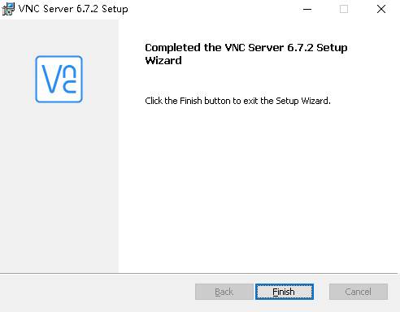
Task: Click the grayed-out Back button
Action: [224, 292]
